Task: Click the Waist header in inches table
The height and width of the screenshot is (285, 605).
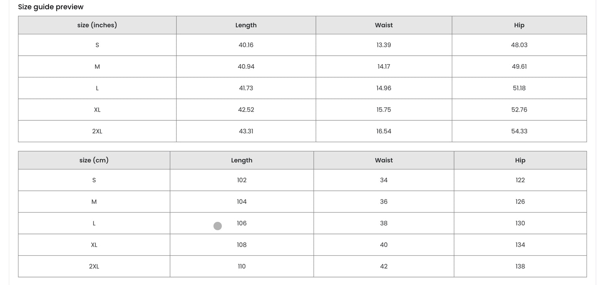Action: pyautogui.click(x=384, y=25)
